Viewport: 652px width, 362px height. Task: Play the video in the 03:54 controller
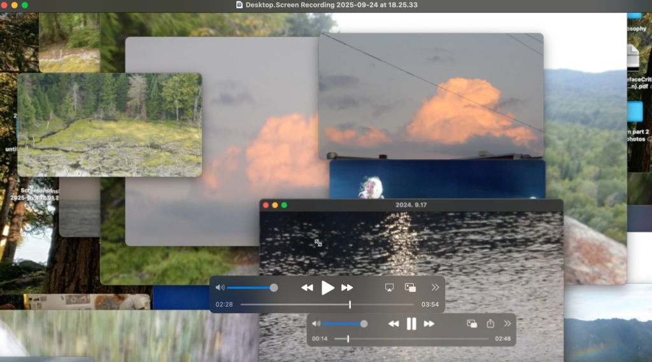coord(327,288)
